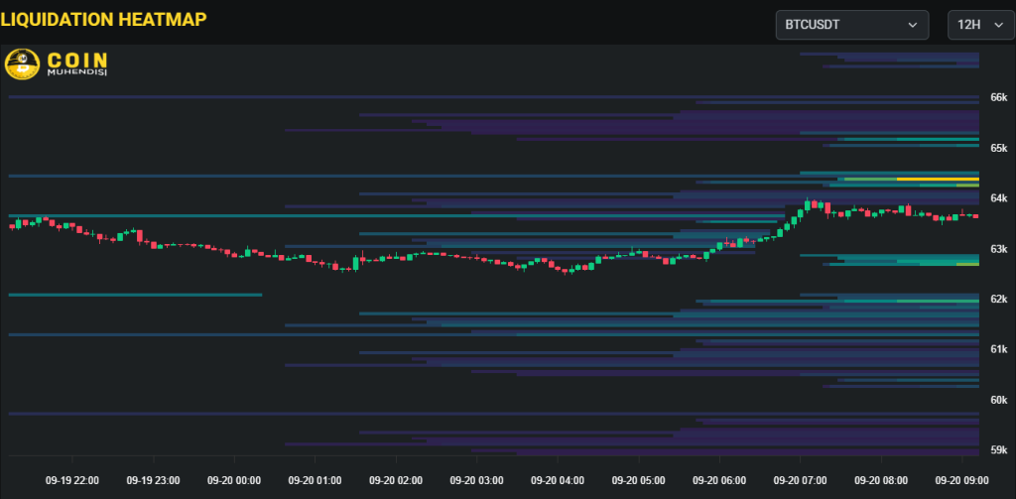Screen dimensions: 1016x499
Task: Click the 60k price axis label
Action: tap(998, 400)
